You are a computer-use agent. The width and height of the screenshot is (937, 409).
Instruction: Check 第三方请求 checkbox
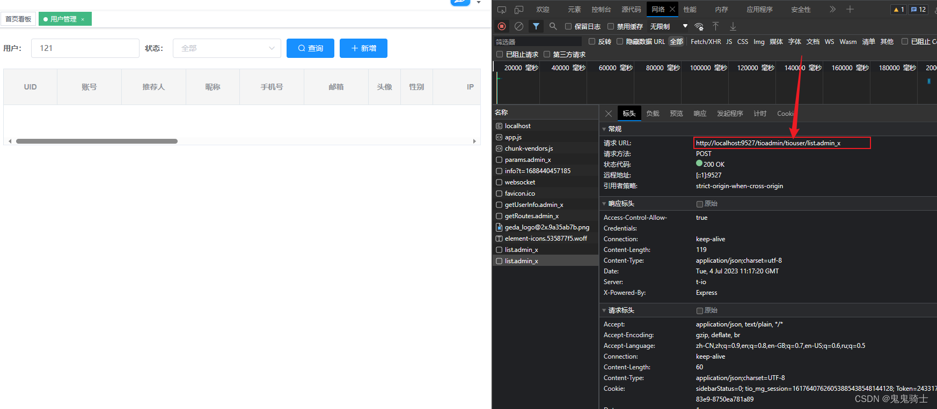[x=547, y=54]
